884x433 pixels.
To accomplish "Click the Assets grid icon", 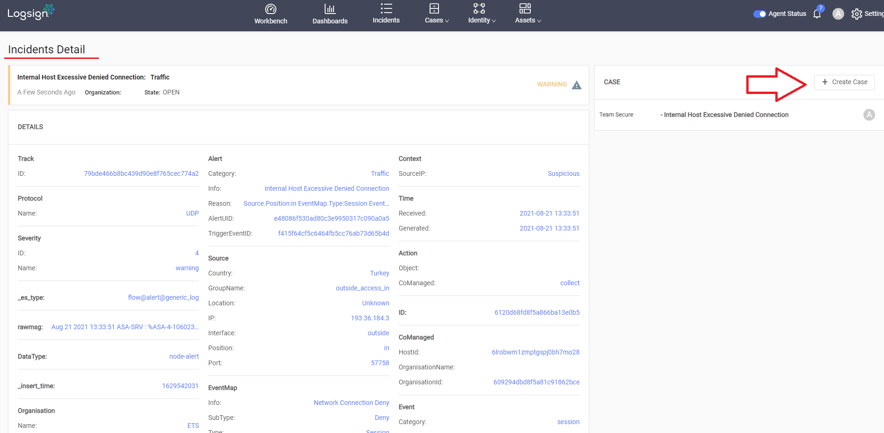I will click(525, 8).
